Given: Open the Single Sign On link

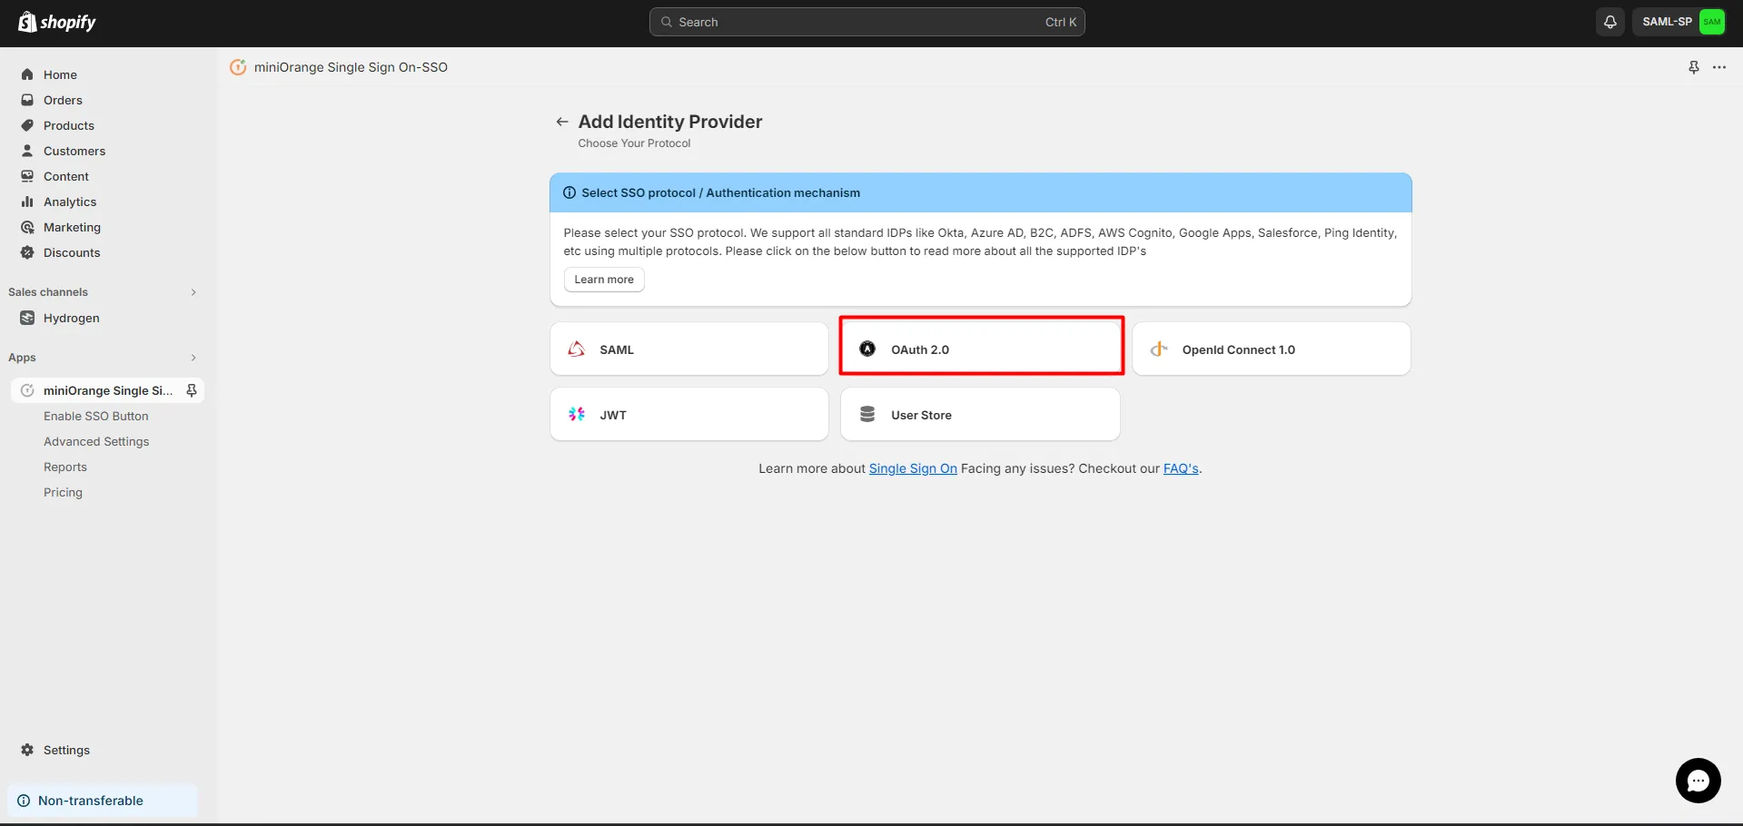Looking at the screenshot, I should click(x=913, y=468).
